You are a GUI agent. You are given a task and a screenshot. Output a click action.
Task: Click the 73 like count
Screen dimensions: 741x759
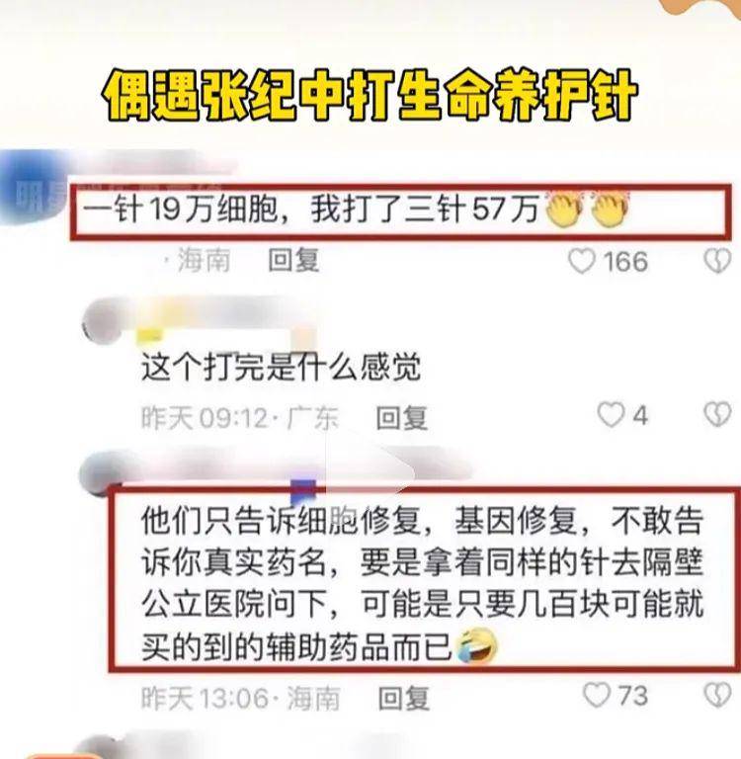coord(633,696)
